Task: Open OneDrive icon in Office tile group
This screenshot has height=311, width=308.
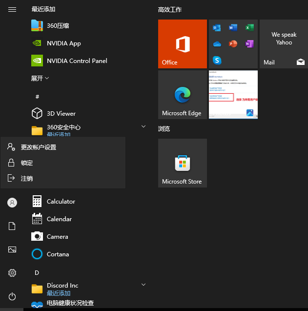Action: pyautogui.click(x=217, y=44)
